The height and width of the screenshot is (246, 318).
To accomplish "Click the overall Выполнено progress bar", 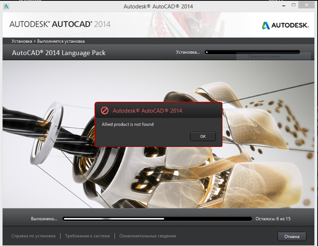I will pos(157,219).
